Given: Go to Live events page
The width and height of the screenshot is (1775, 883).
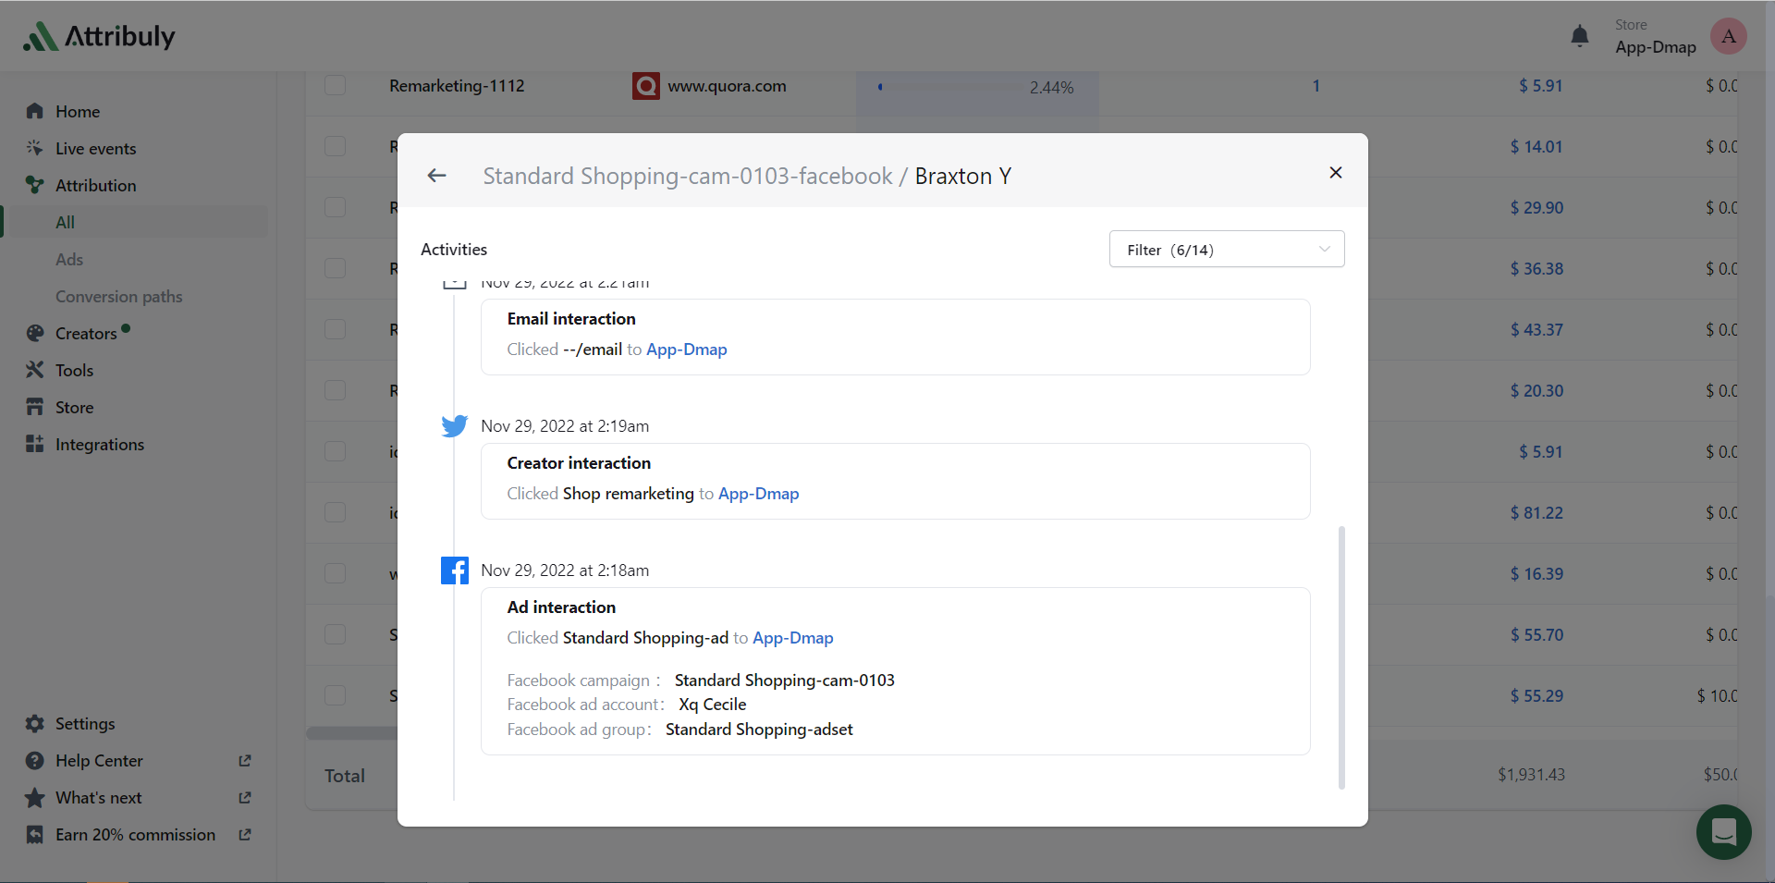Looking at the screenshot, I should click(95, 149).
